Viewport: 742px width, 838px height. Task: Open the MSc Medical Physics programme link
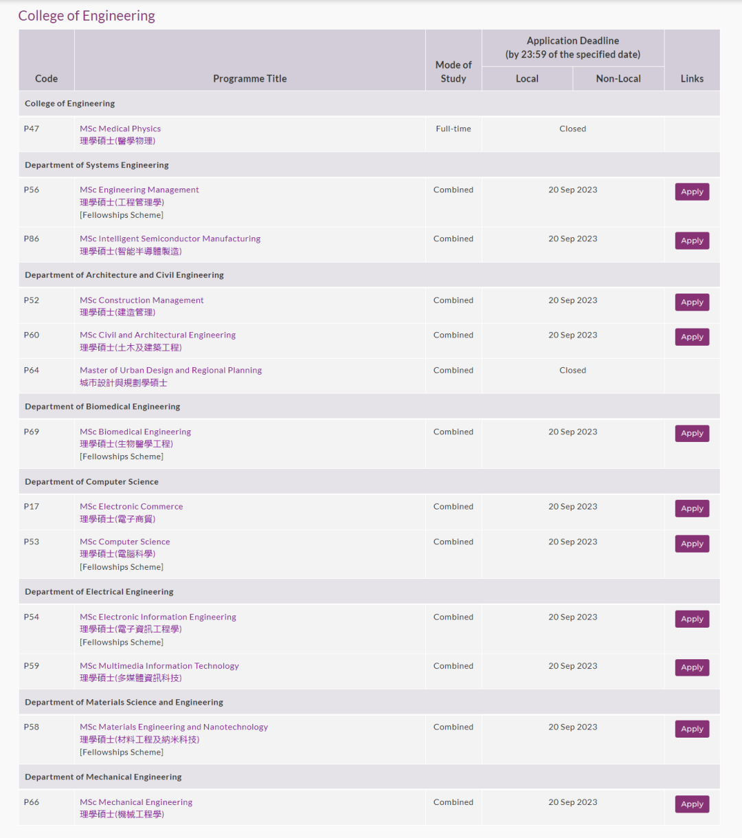[120, 129]
